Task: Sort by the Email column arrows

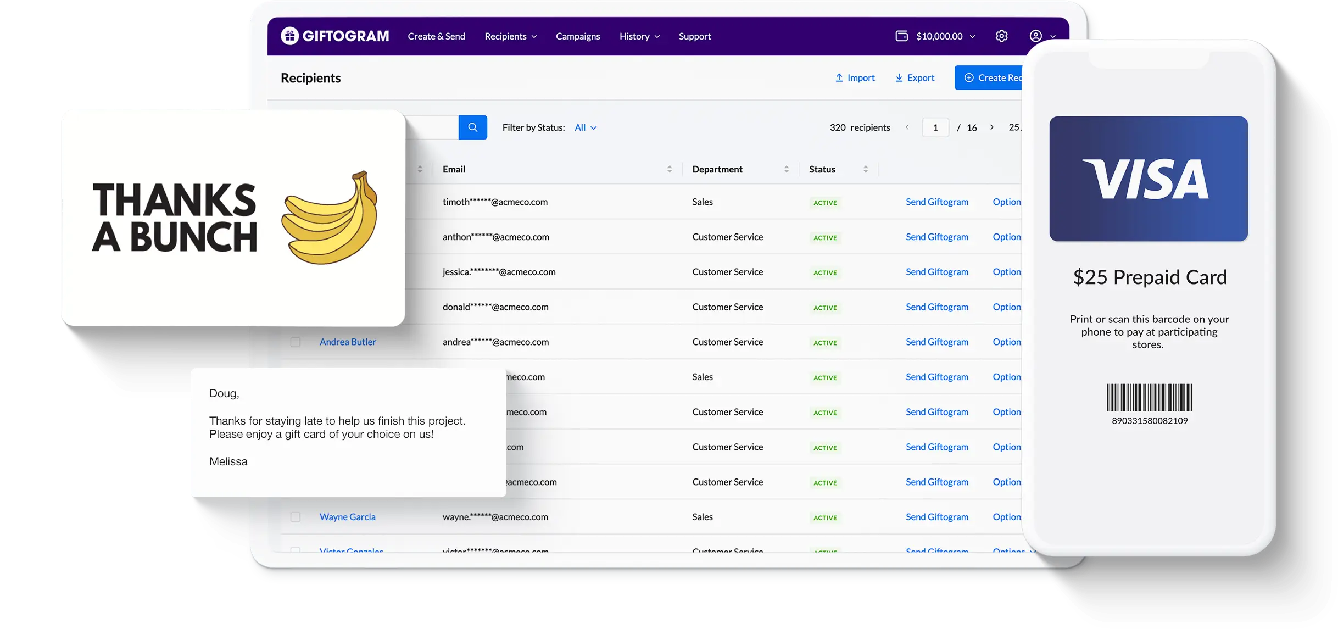Action: click(669, 169)
